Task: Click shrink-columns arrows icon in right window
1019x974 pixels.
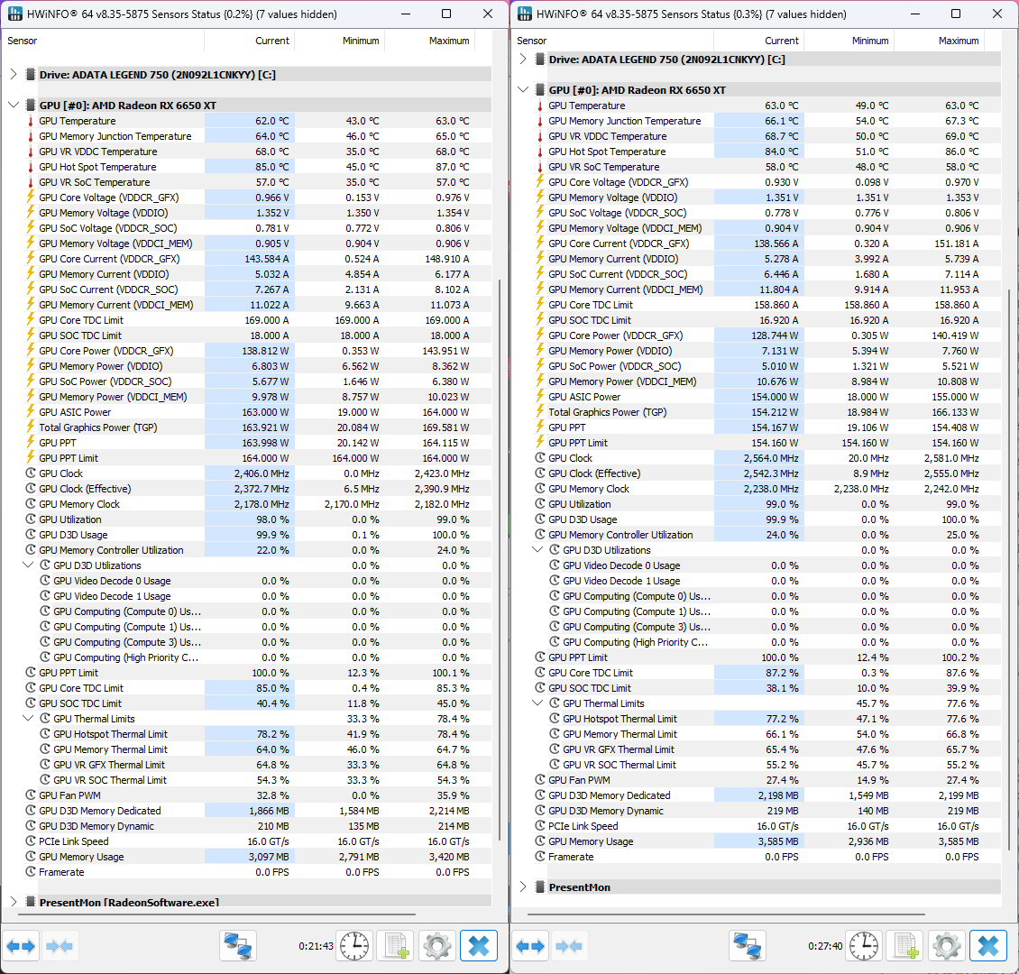Action: coord(569,946)
